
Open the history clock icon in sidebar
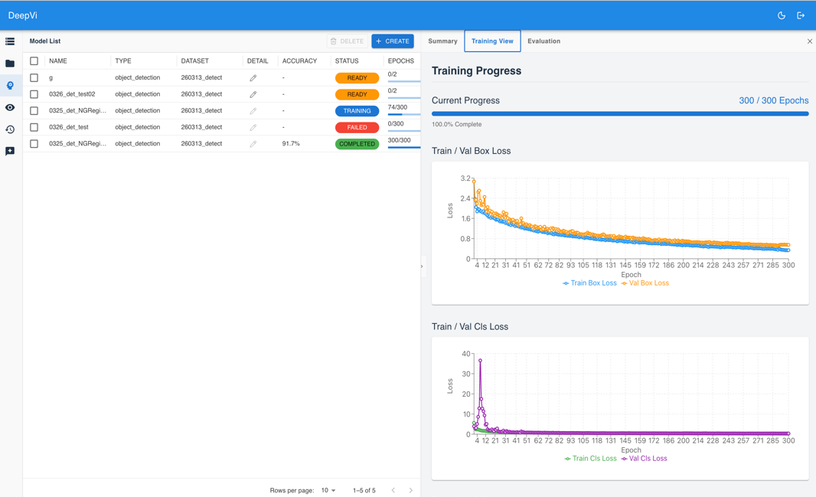pos(10,129)
